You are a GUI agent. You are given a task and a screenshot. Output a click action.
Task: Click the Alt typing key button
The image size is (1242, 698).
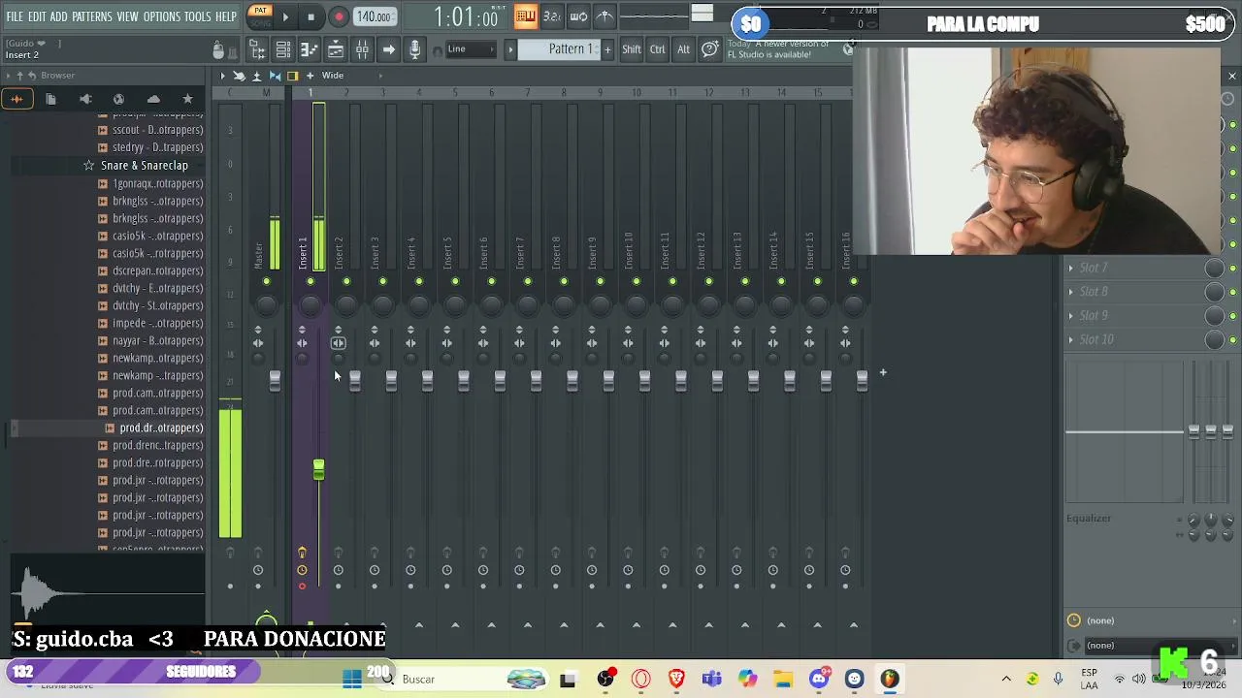tap(683, 49)
